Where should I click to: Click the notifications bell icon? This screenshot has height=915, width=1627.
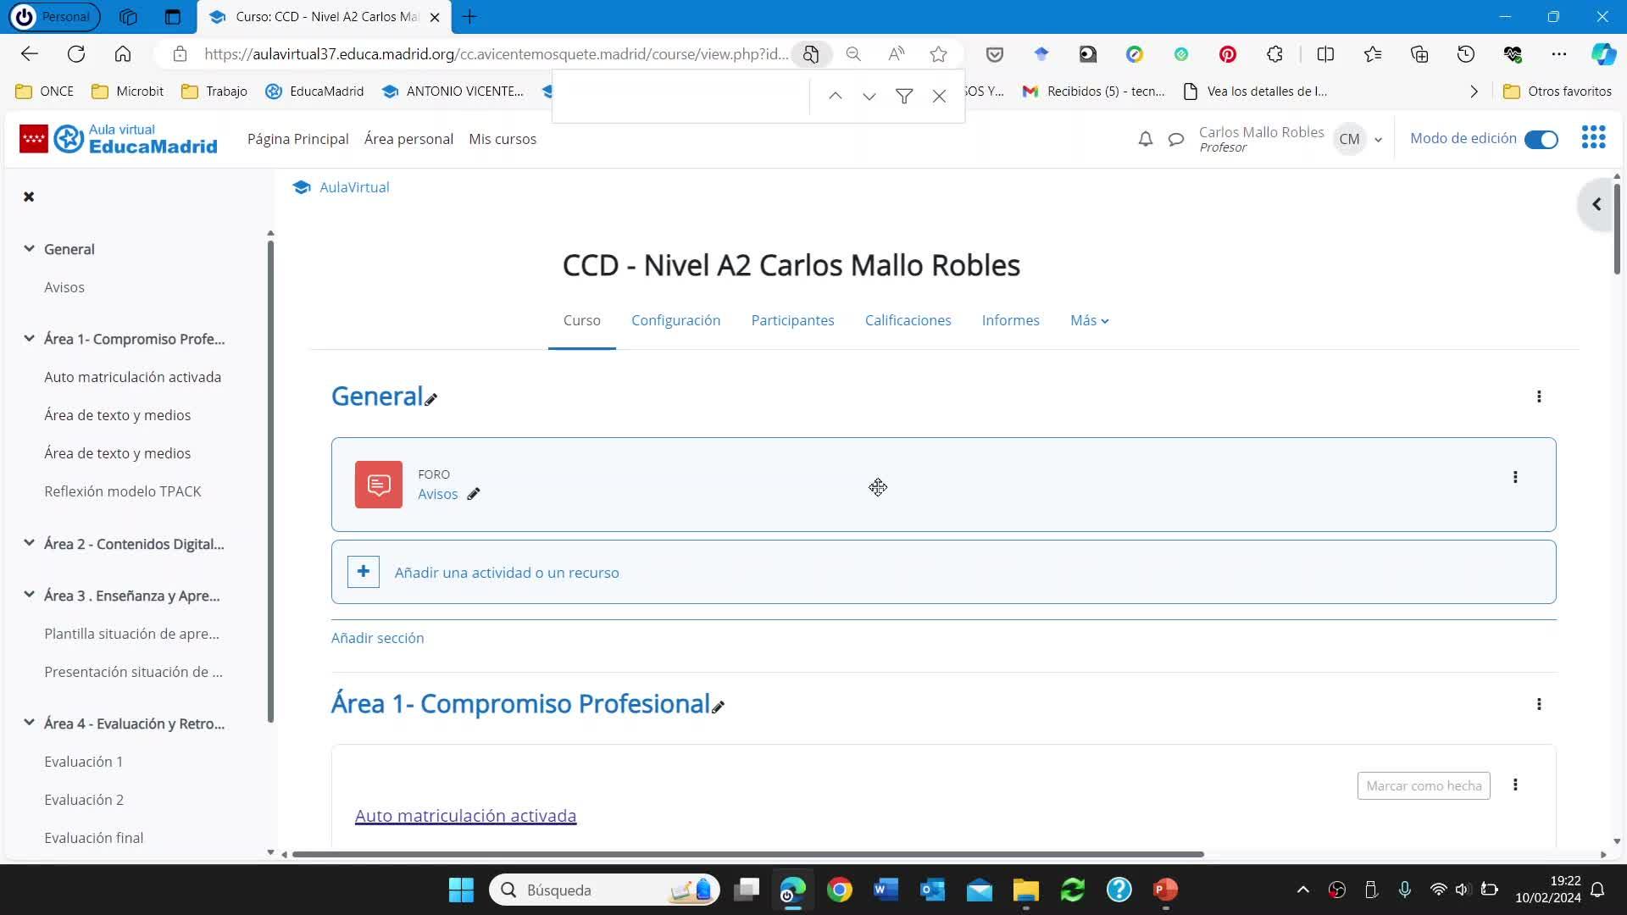click(1145, 139)
